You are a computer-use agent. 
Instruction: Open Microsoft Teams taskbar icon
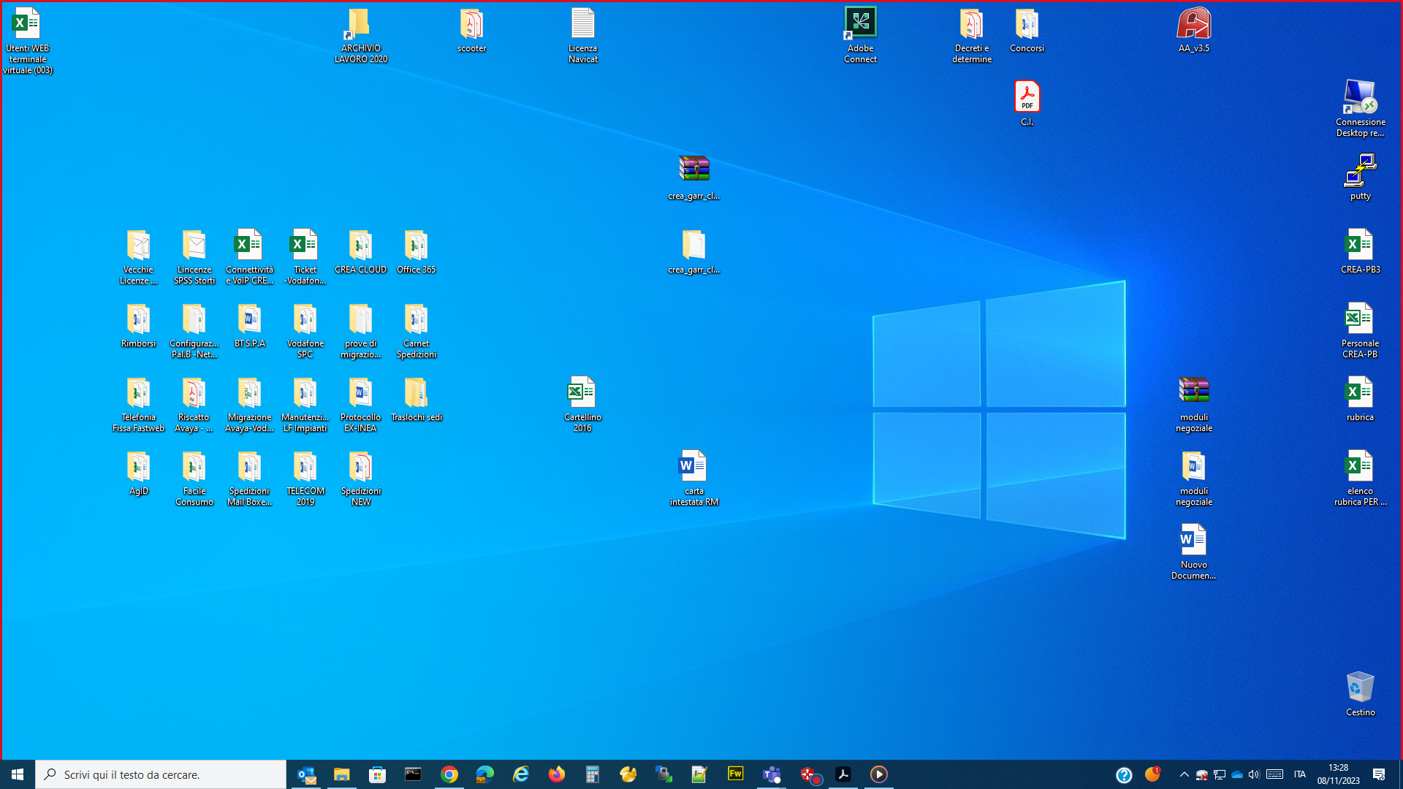[x=772, y=774]
